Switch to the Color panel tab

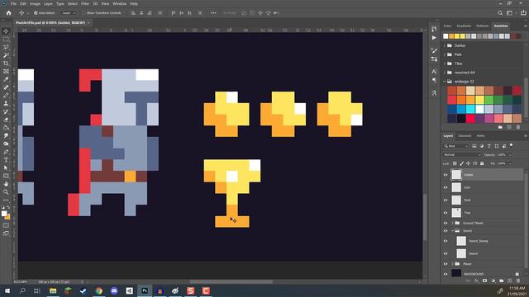tap(447, 26)
